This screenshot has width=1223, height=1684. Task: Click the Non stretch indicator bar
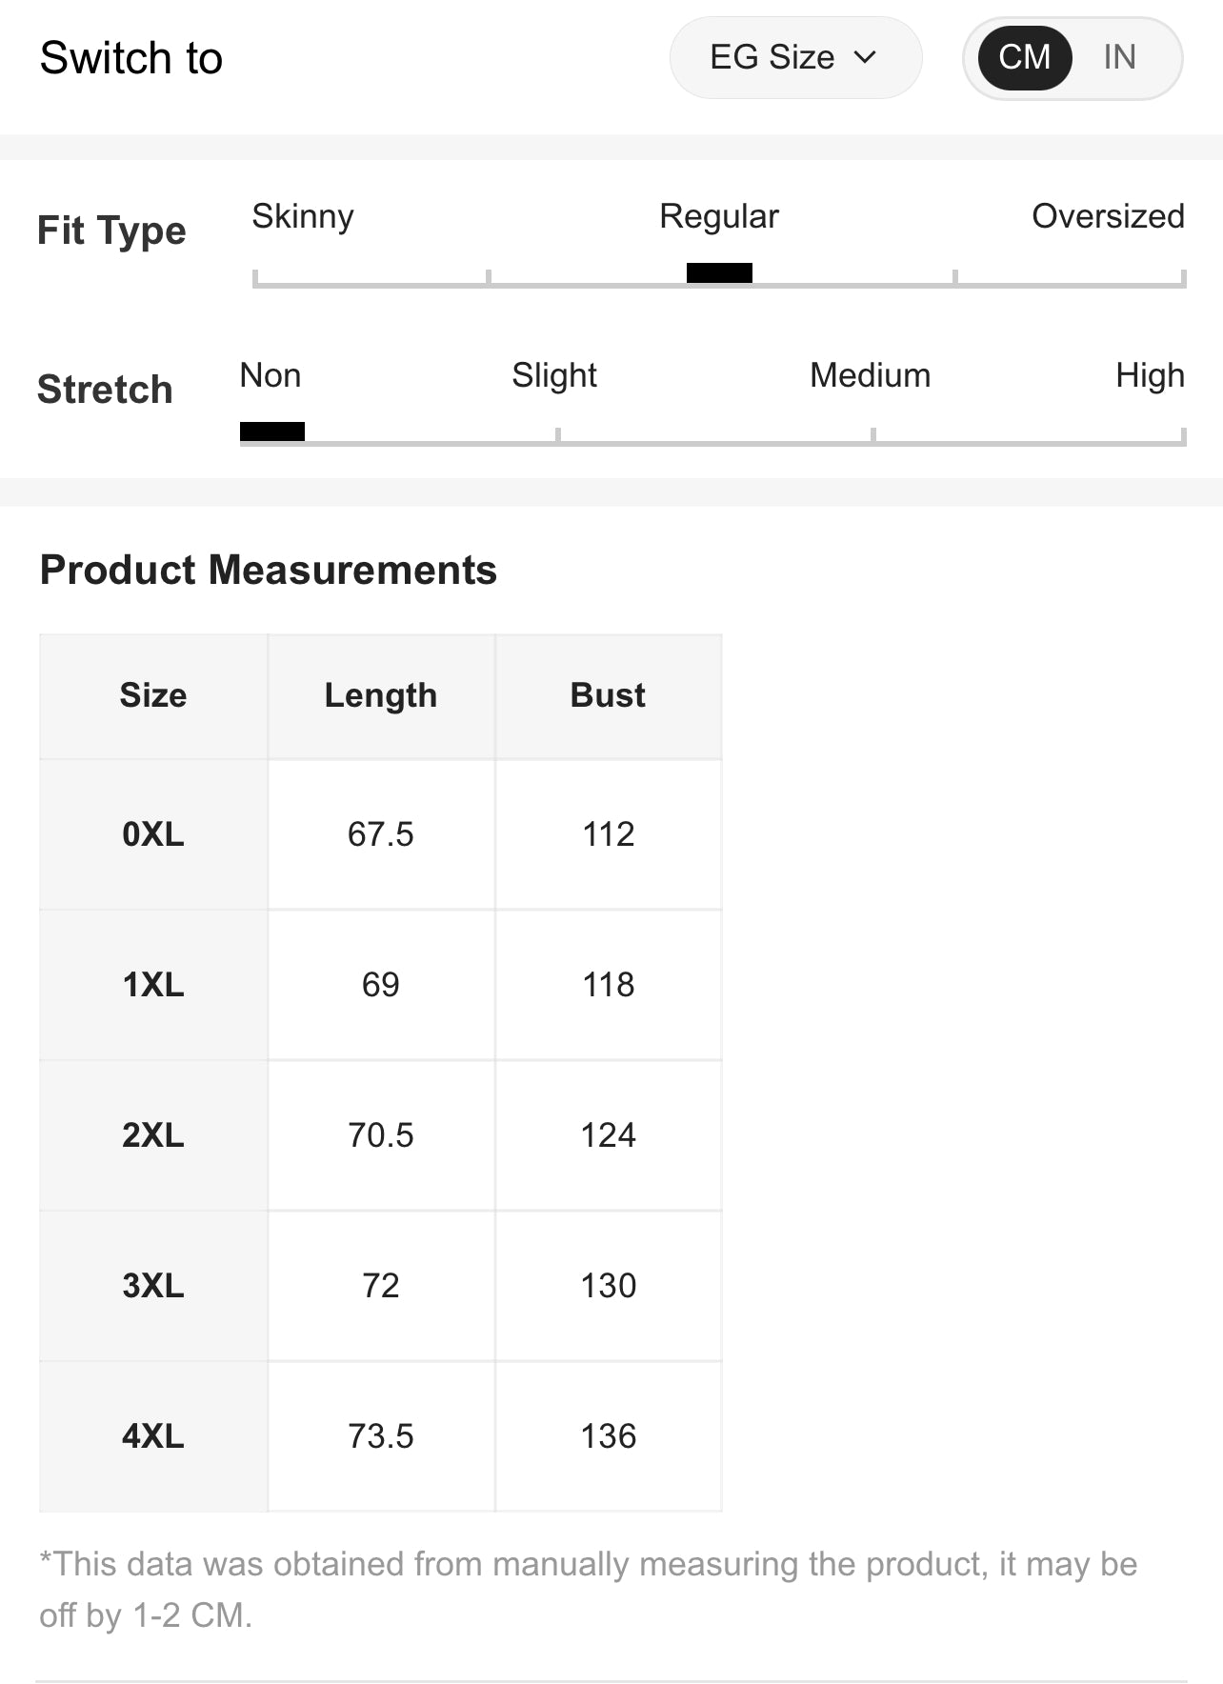(272, 431)
